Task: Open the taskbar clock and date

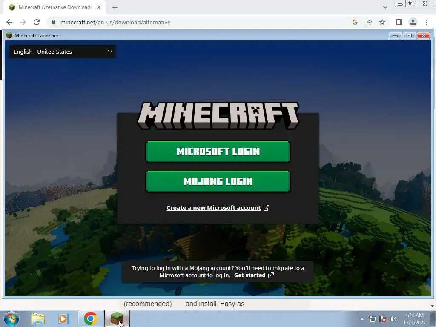Action: tap(414, 319)
